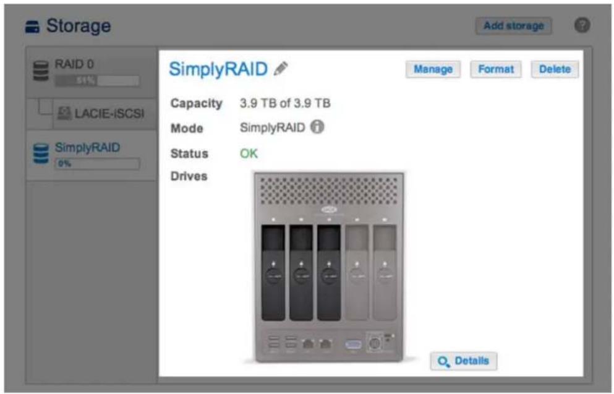
Task: Click the SimplyRAID volume title
Action: (x=218, y=69)
